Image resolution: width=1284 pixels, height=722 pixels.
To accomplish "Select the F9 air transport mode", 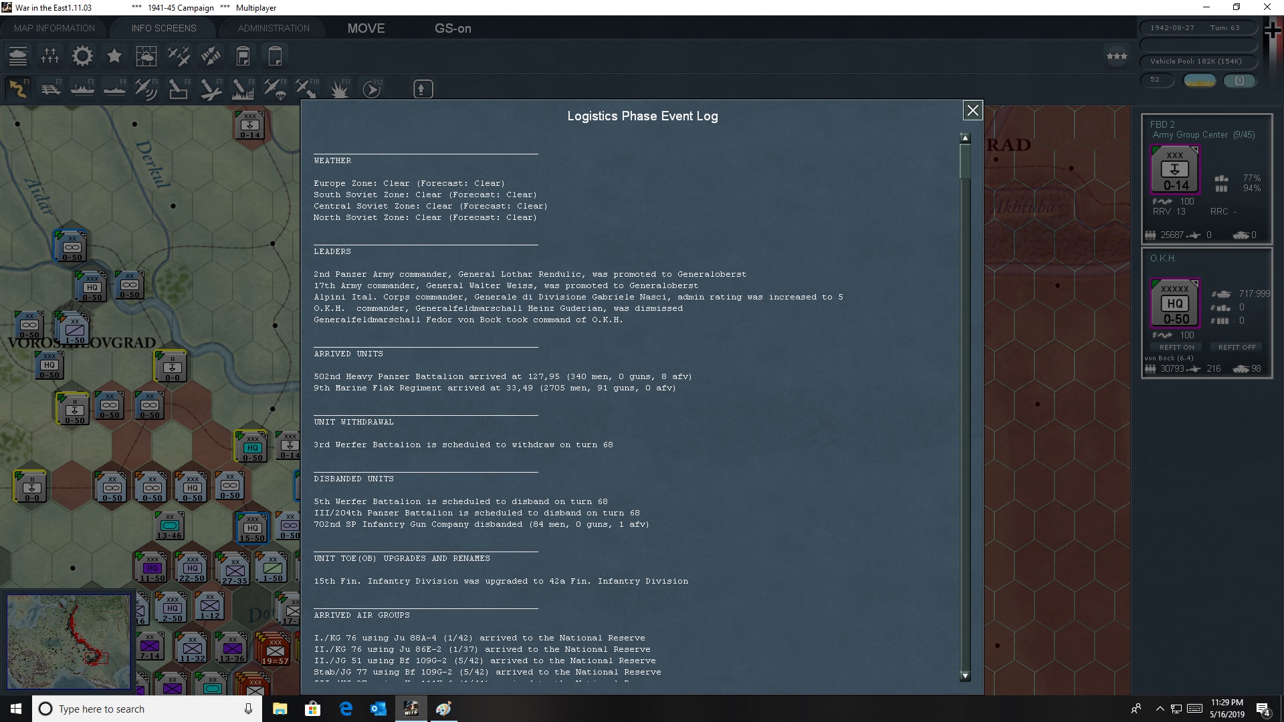I will [x=275, y=89].
